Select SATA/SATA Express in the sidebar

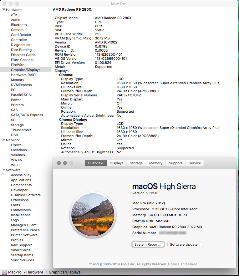pyautogui.click(x=27, y=115)
